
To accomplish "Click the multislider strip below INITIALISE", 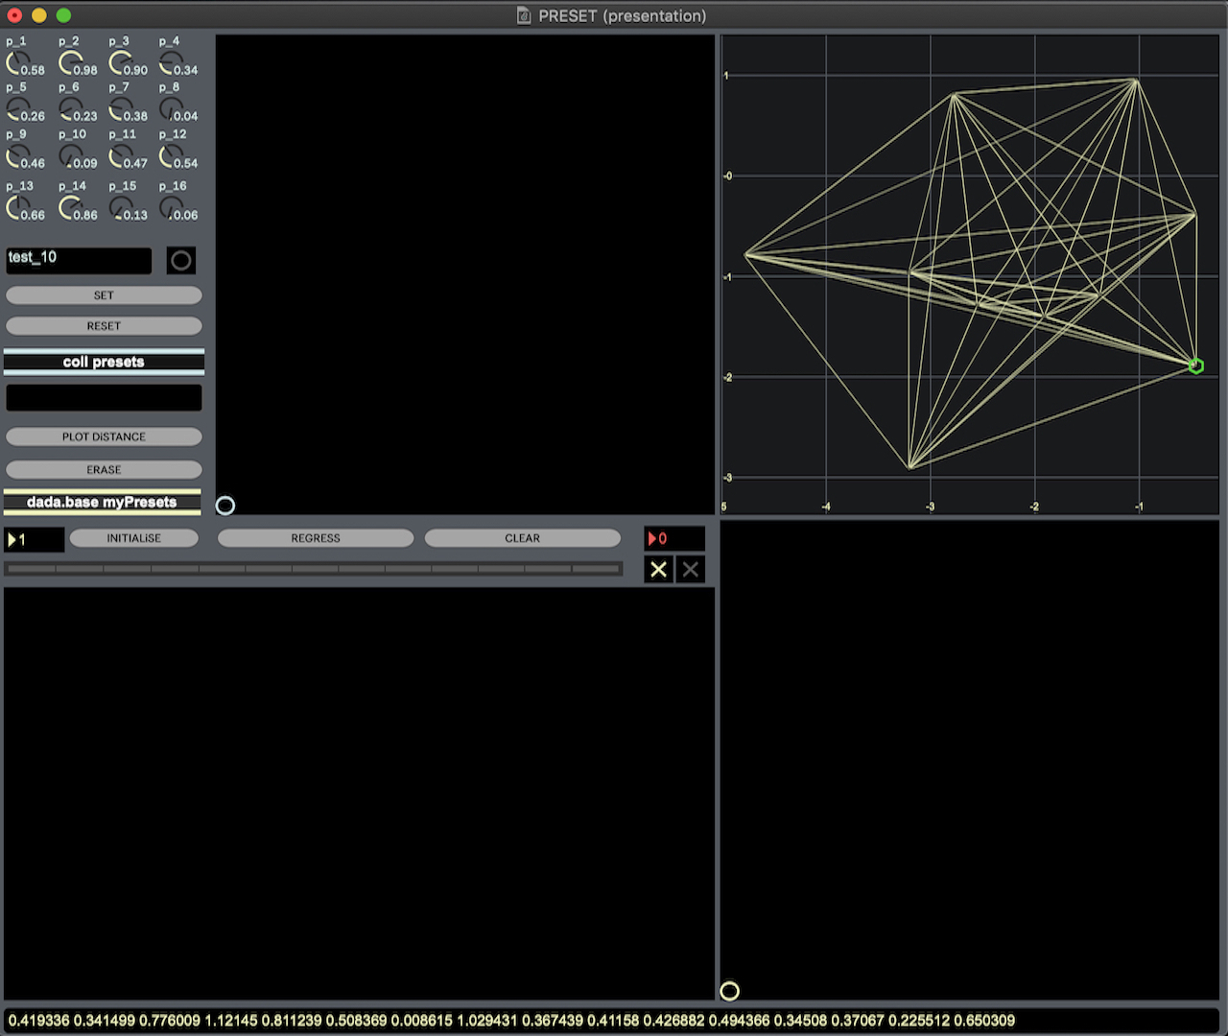I will point(313,568).
